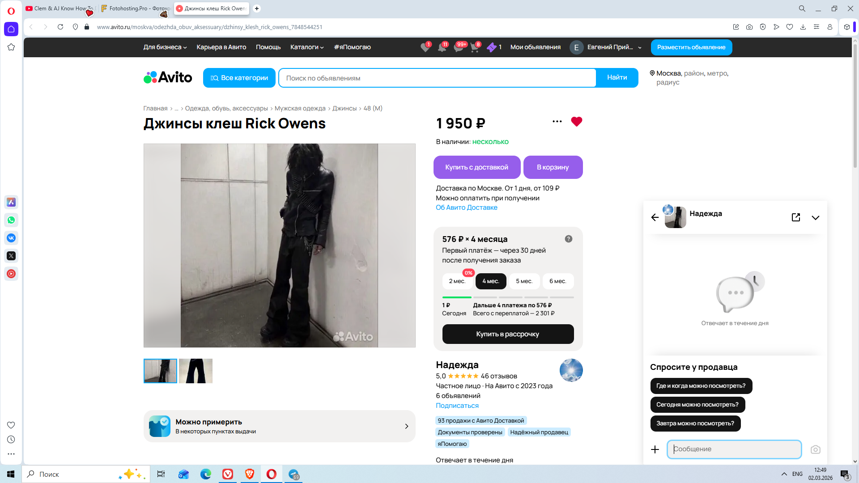The image size is (859, 483).
Task: Select the second jeans photo thumbnail
Action: 196,371
